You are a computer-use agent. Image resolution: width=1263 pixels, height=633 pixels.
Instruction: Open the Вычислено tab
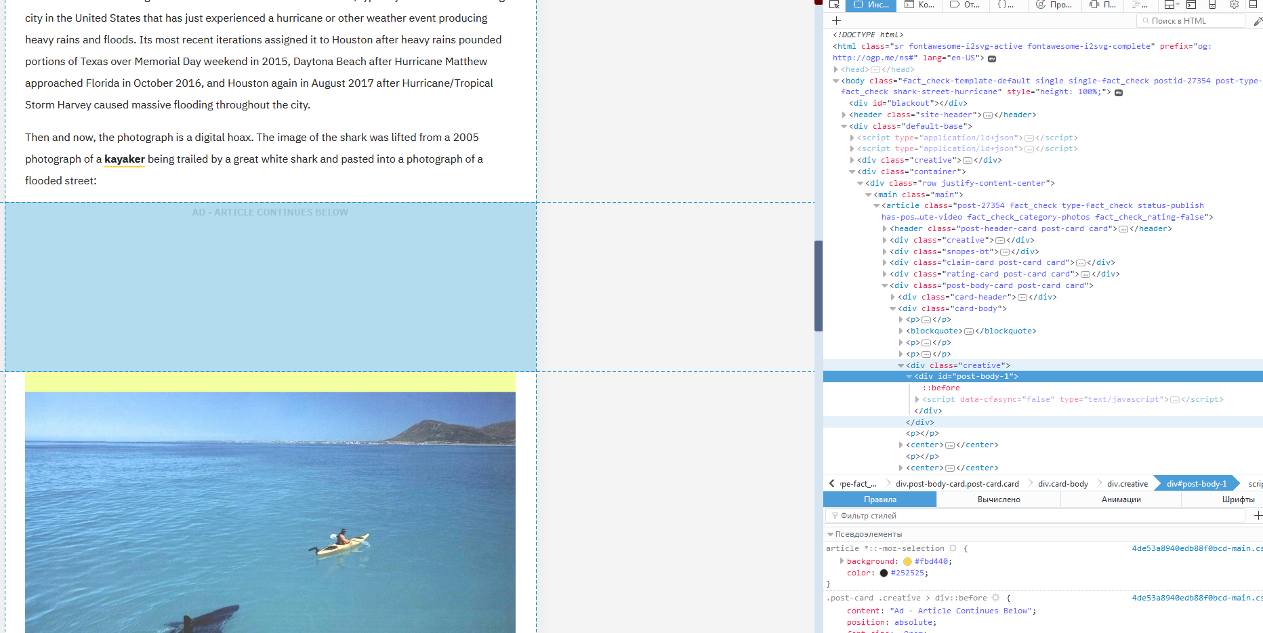click(999, 499)
